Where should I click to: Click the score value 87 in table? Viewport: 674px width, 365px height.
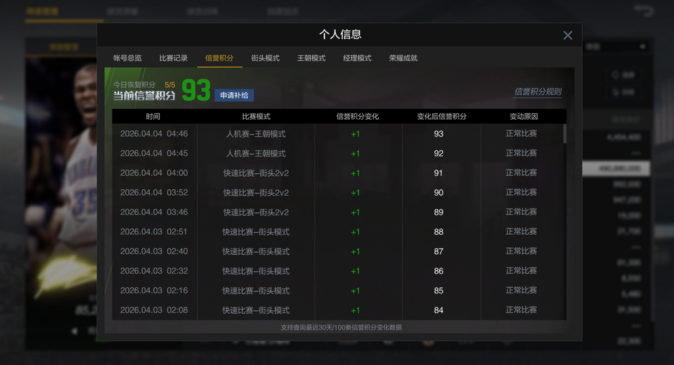pos(439,252)
